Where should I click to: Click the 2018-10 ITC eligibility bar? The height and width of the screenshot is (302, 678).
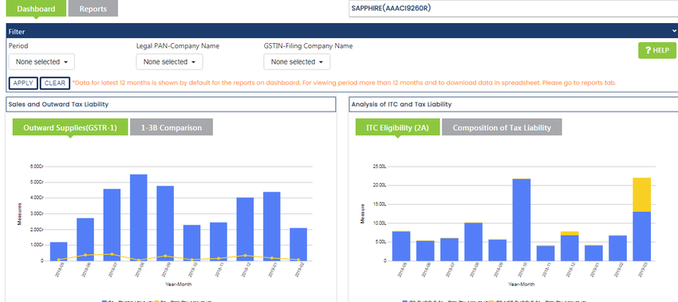(x=522, y=220)
